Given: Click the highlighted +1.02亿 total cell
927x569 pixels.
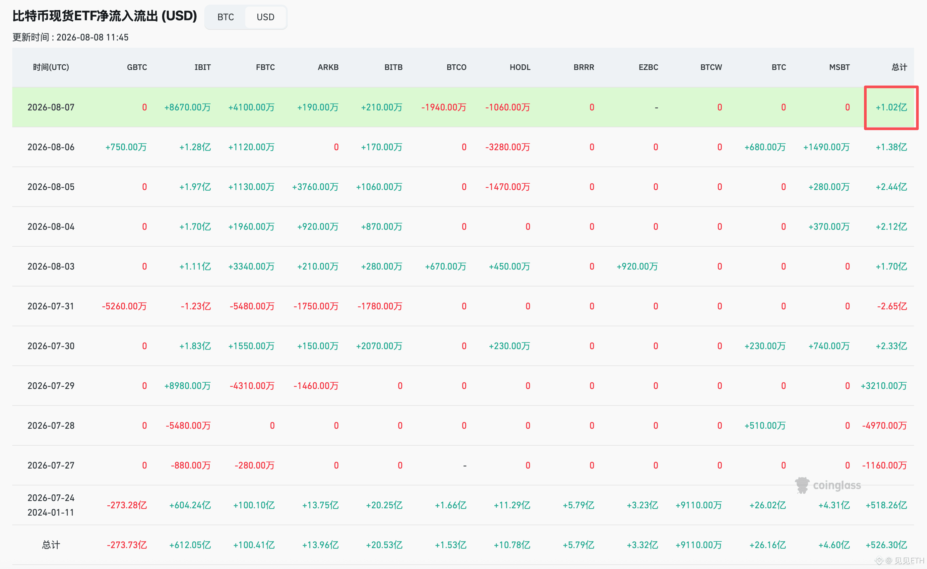Looking at the screenshot, I should (891, 108).
